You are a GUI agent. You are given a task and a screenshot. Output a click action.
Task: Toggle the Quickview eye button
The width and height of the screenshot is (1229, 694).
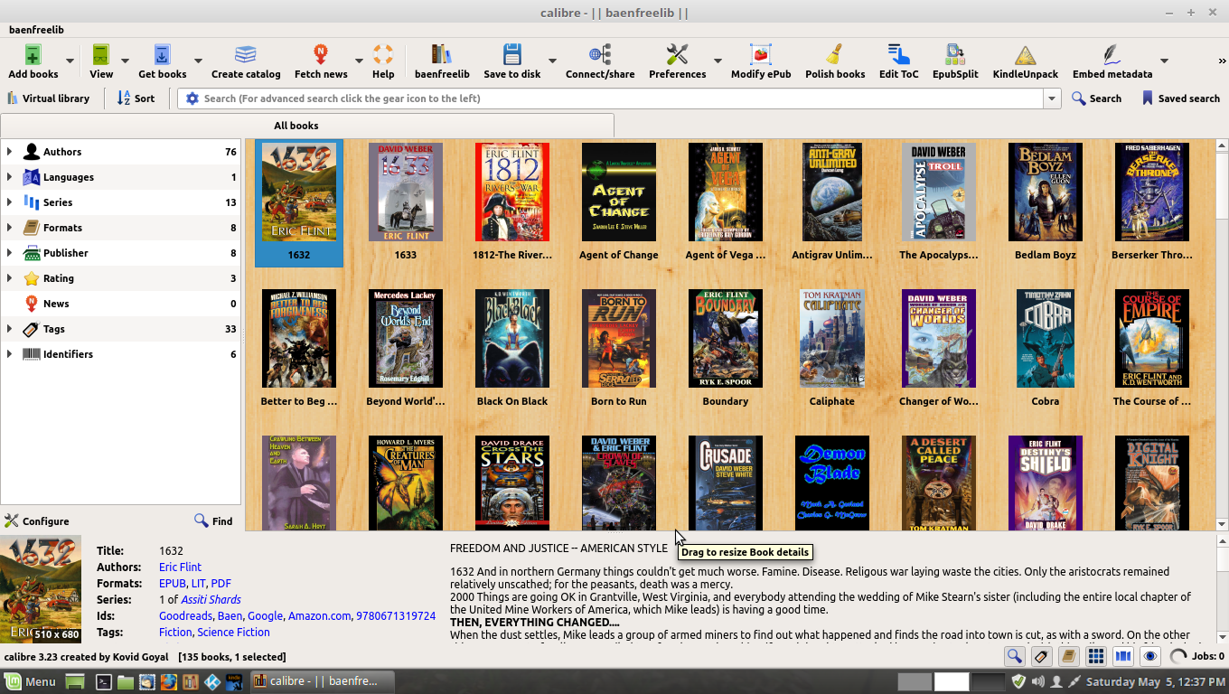tap(1150, 657)
